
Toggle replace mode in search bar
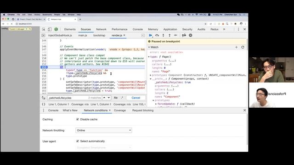coord(44,98)
